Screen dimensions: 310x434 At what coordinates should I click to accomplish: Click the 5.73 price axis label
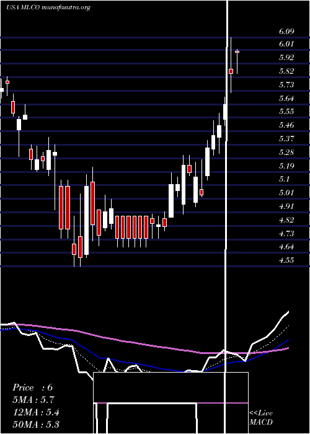click(286, 85)
